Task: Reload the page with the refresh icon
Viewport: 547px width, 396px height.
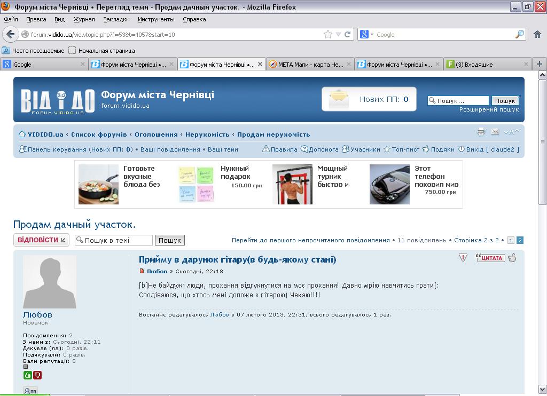Action: point(347,34)
